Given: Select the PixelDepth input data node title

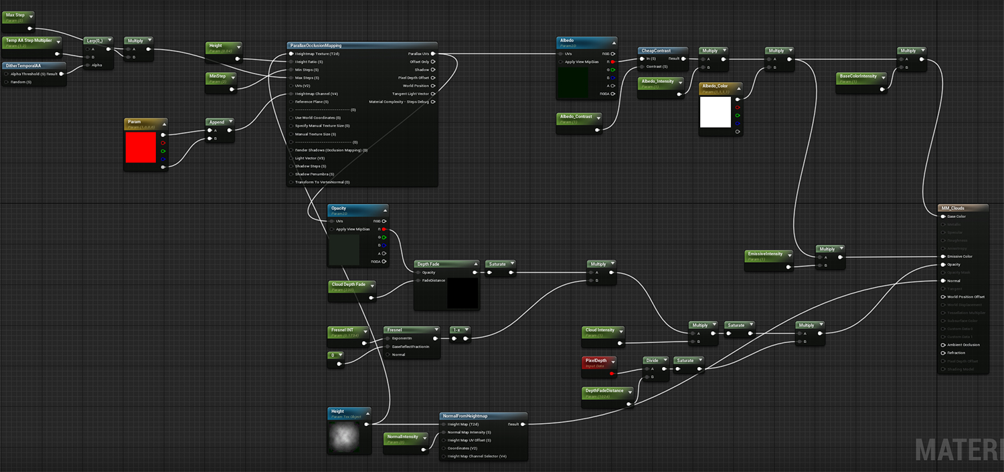Looking at the screenshot, I should [x=596, y=360].
